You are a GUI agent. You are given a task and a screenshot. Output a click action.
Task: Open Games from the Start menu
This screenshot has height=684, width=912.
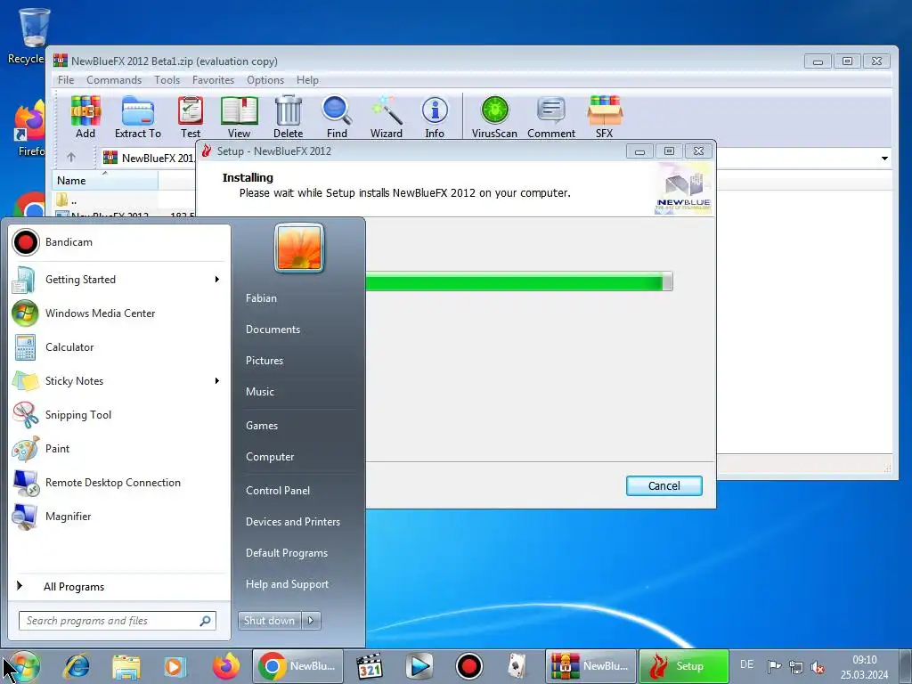pyautogui.click(x=262, y=426)
